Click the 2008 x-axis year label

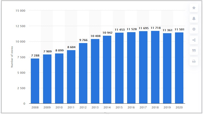[x=35, y=107]
